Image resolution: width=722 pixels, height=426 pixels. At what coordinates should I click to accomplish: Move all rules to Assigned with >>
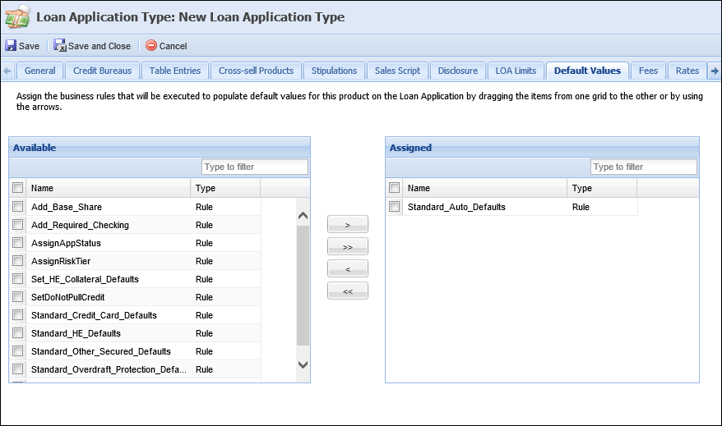[348, 246]
